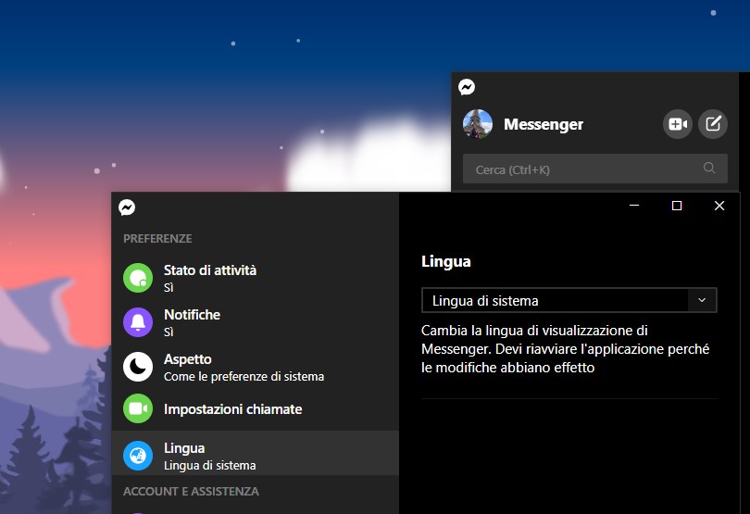This screenshot has height=514, width=750.
Task: Open the profile avatar in the Messenger window
Action: 478,124
